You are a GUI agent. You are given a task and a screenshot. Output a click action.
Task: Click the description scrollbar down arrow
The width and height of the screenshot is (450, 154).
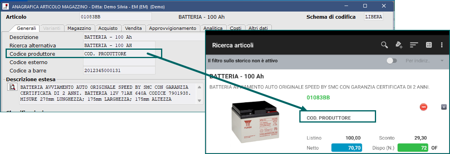199,100
